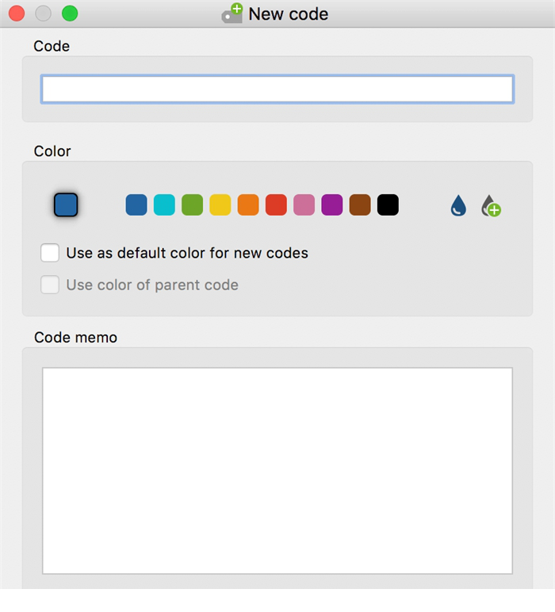Click inside the Code memo text area
555x612 pixels.
tap(277, 470)
